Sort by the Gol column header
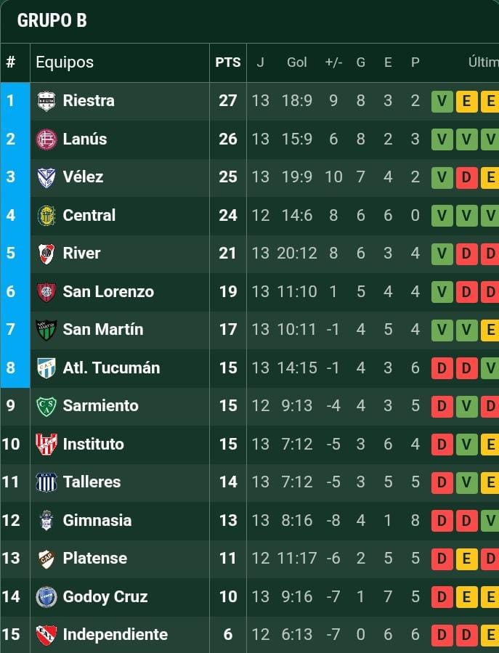 (296, 62)
